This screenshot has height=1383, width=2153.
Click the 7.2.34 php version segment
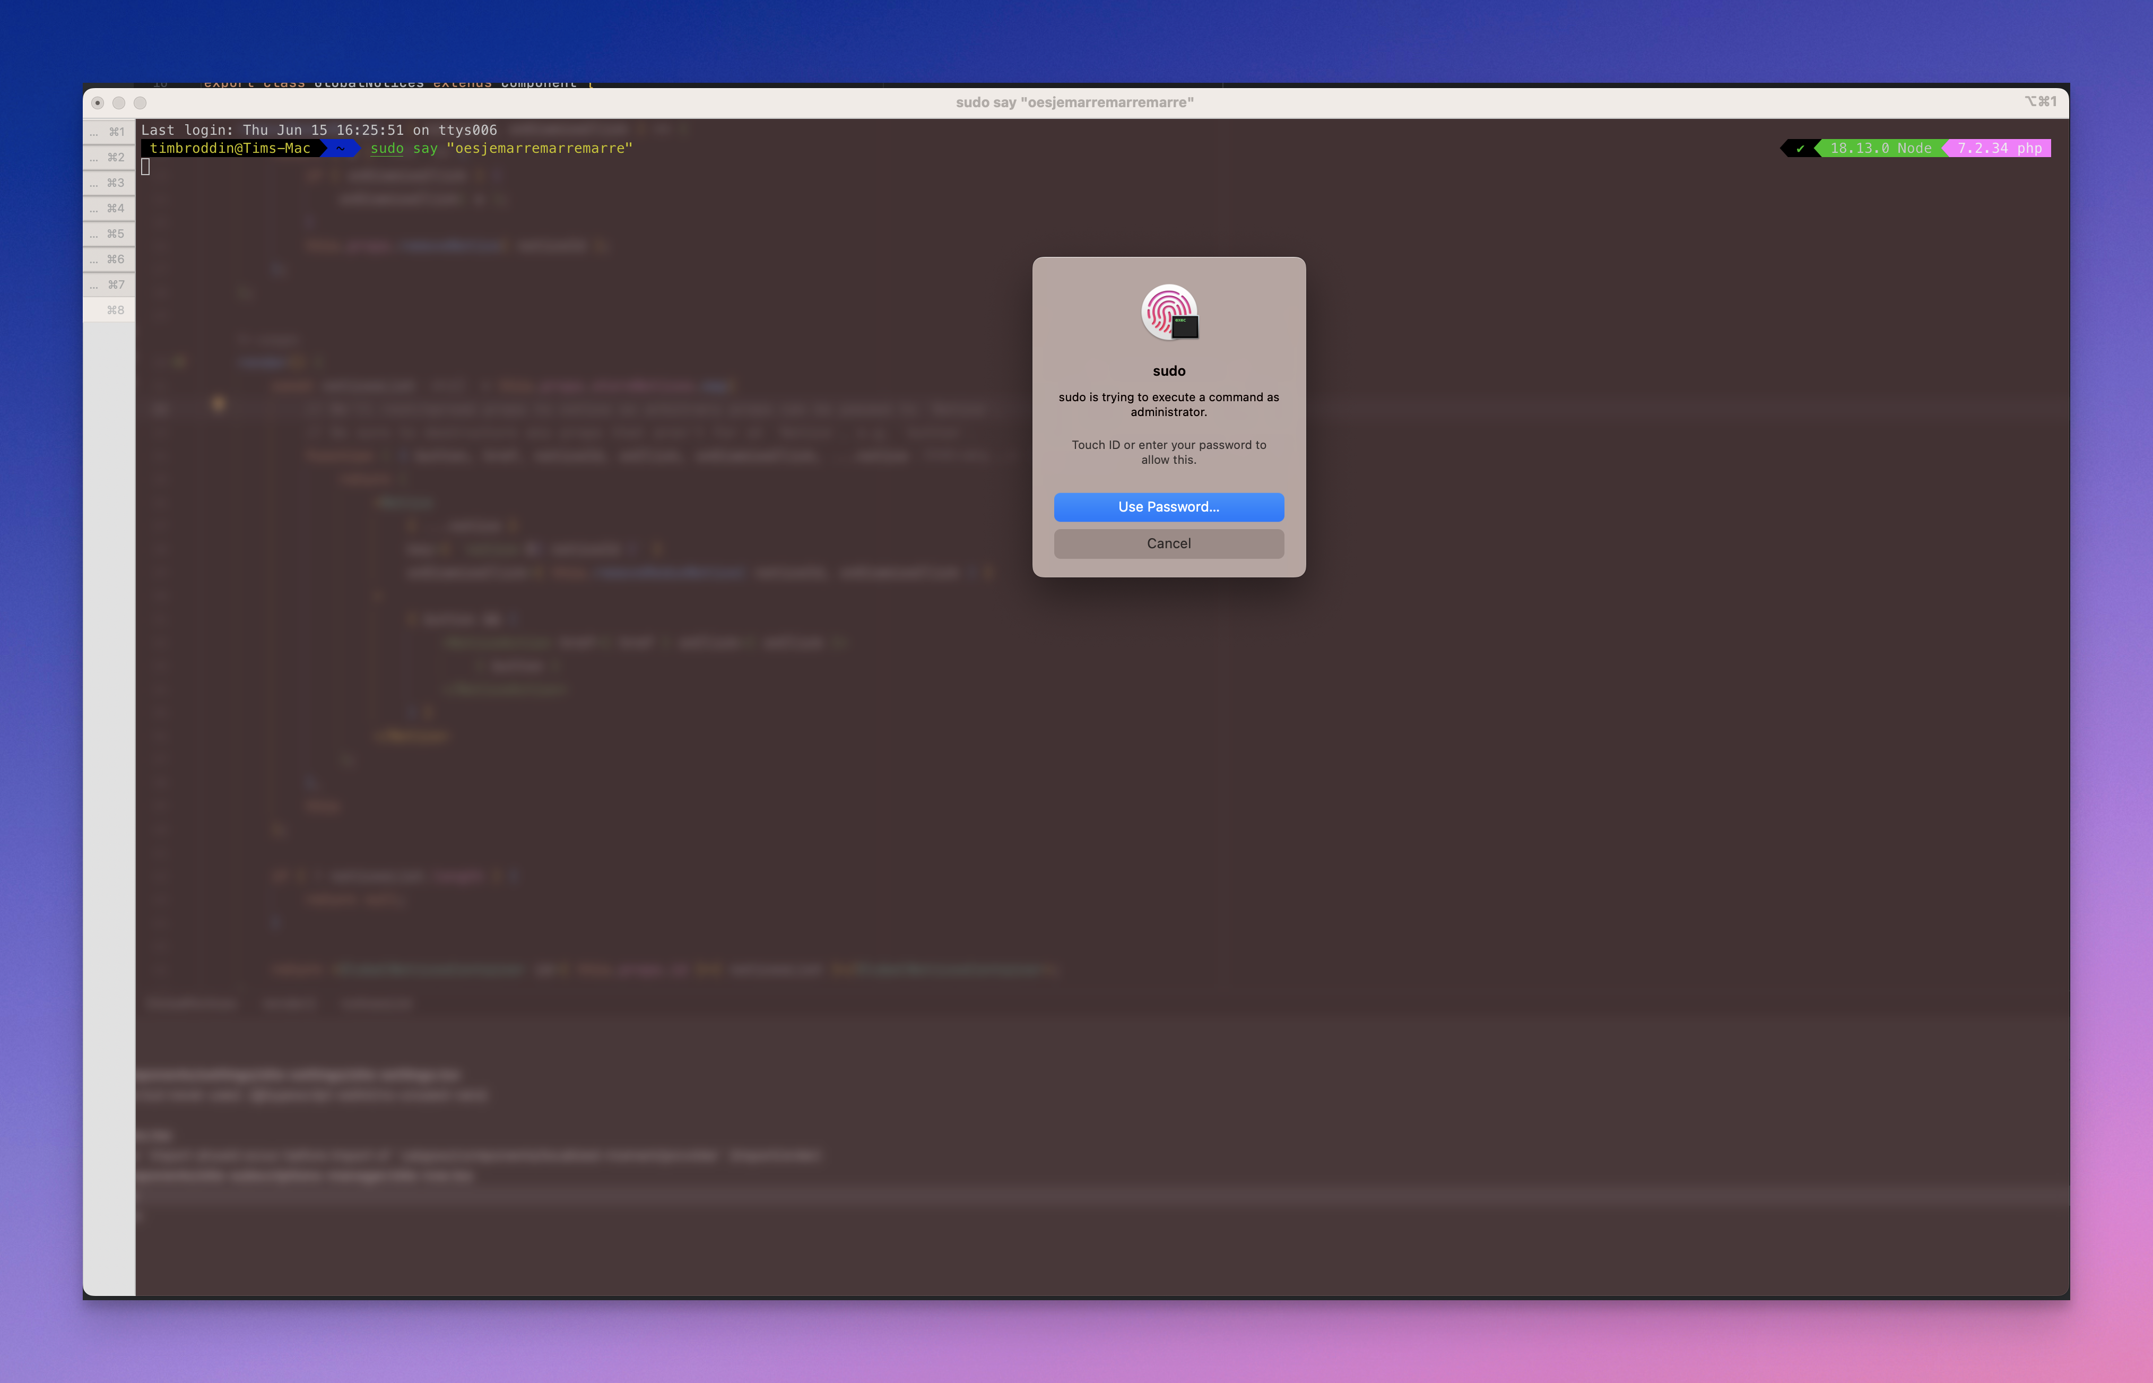coord(1999,148)
